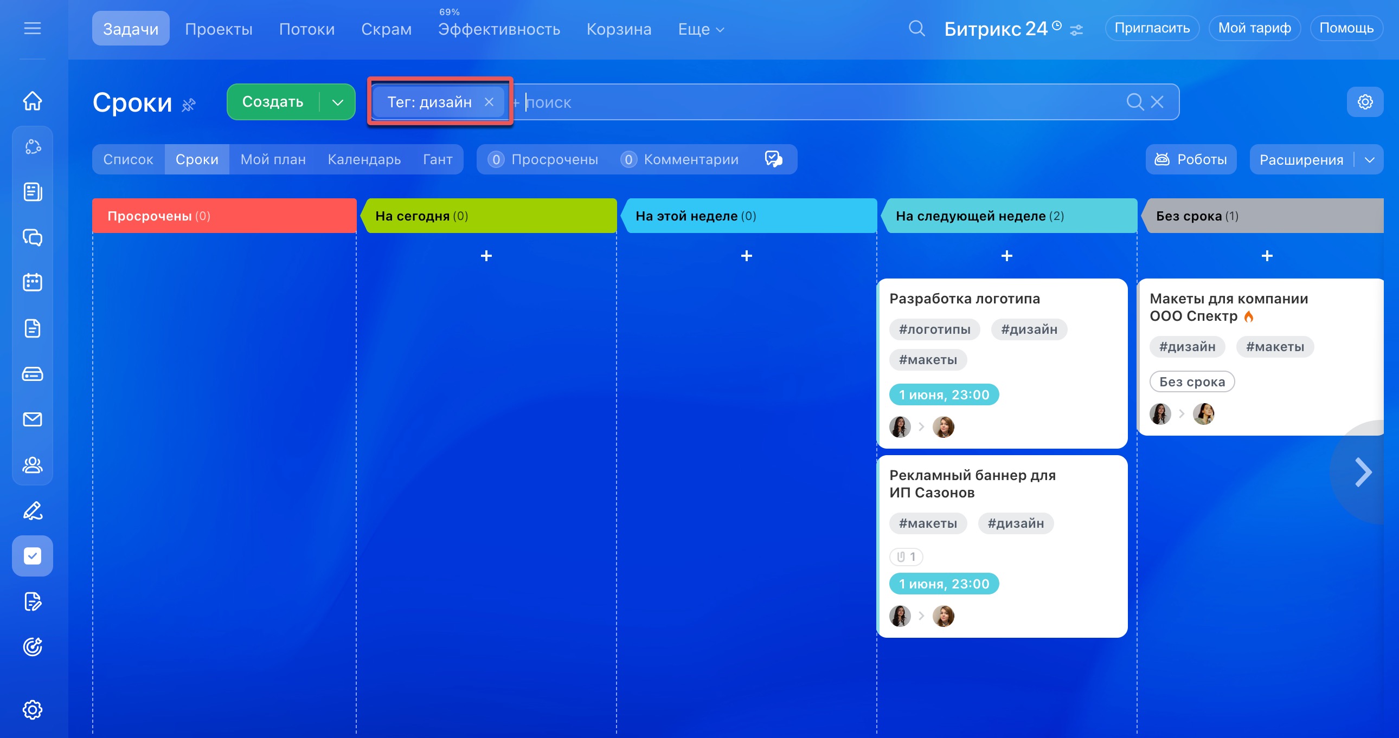1399x738 pixels.
Task: Open the Home icon in left sidebar
Action: pyautogui.click(x=33, y=101)
